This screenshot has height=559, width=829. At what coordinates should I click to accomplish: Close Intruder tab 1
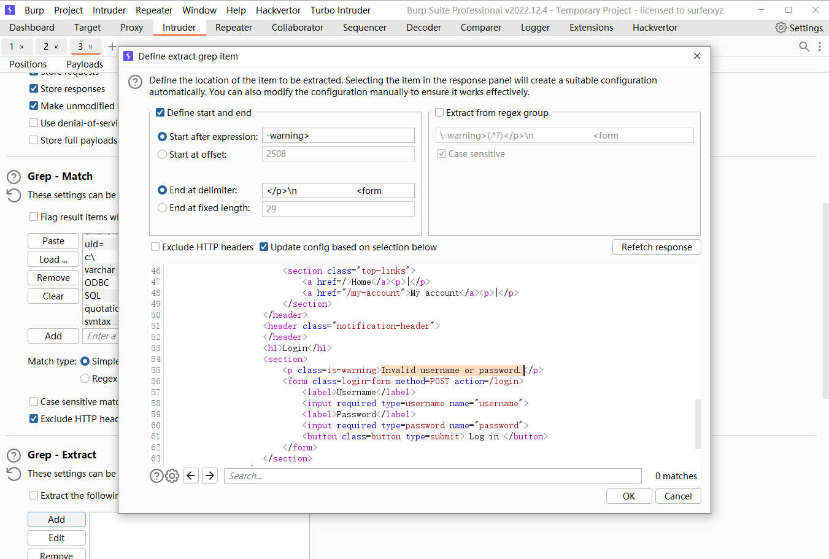(22, 47)
